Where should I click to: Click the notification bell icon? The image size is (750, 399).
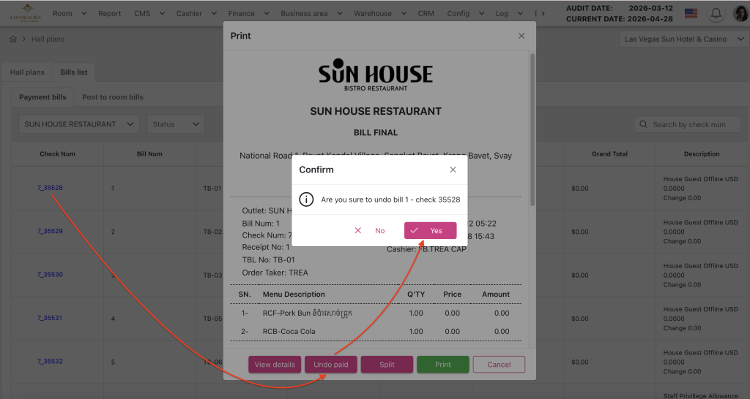[716, 13]
